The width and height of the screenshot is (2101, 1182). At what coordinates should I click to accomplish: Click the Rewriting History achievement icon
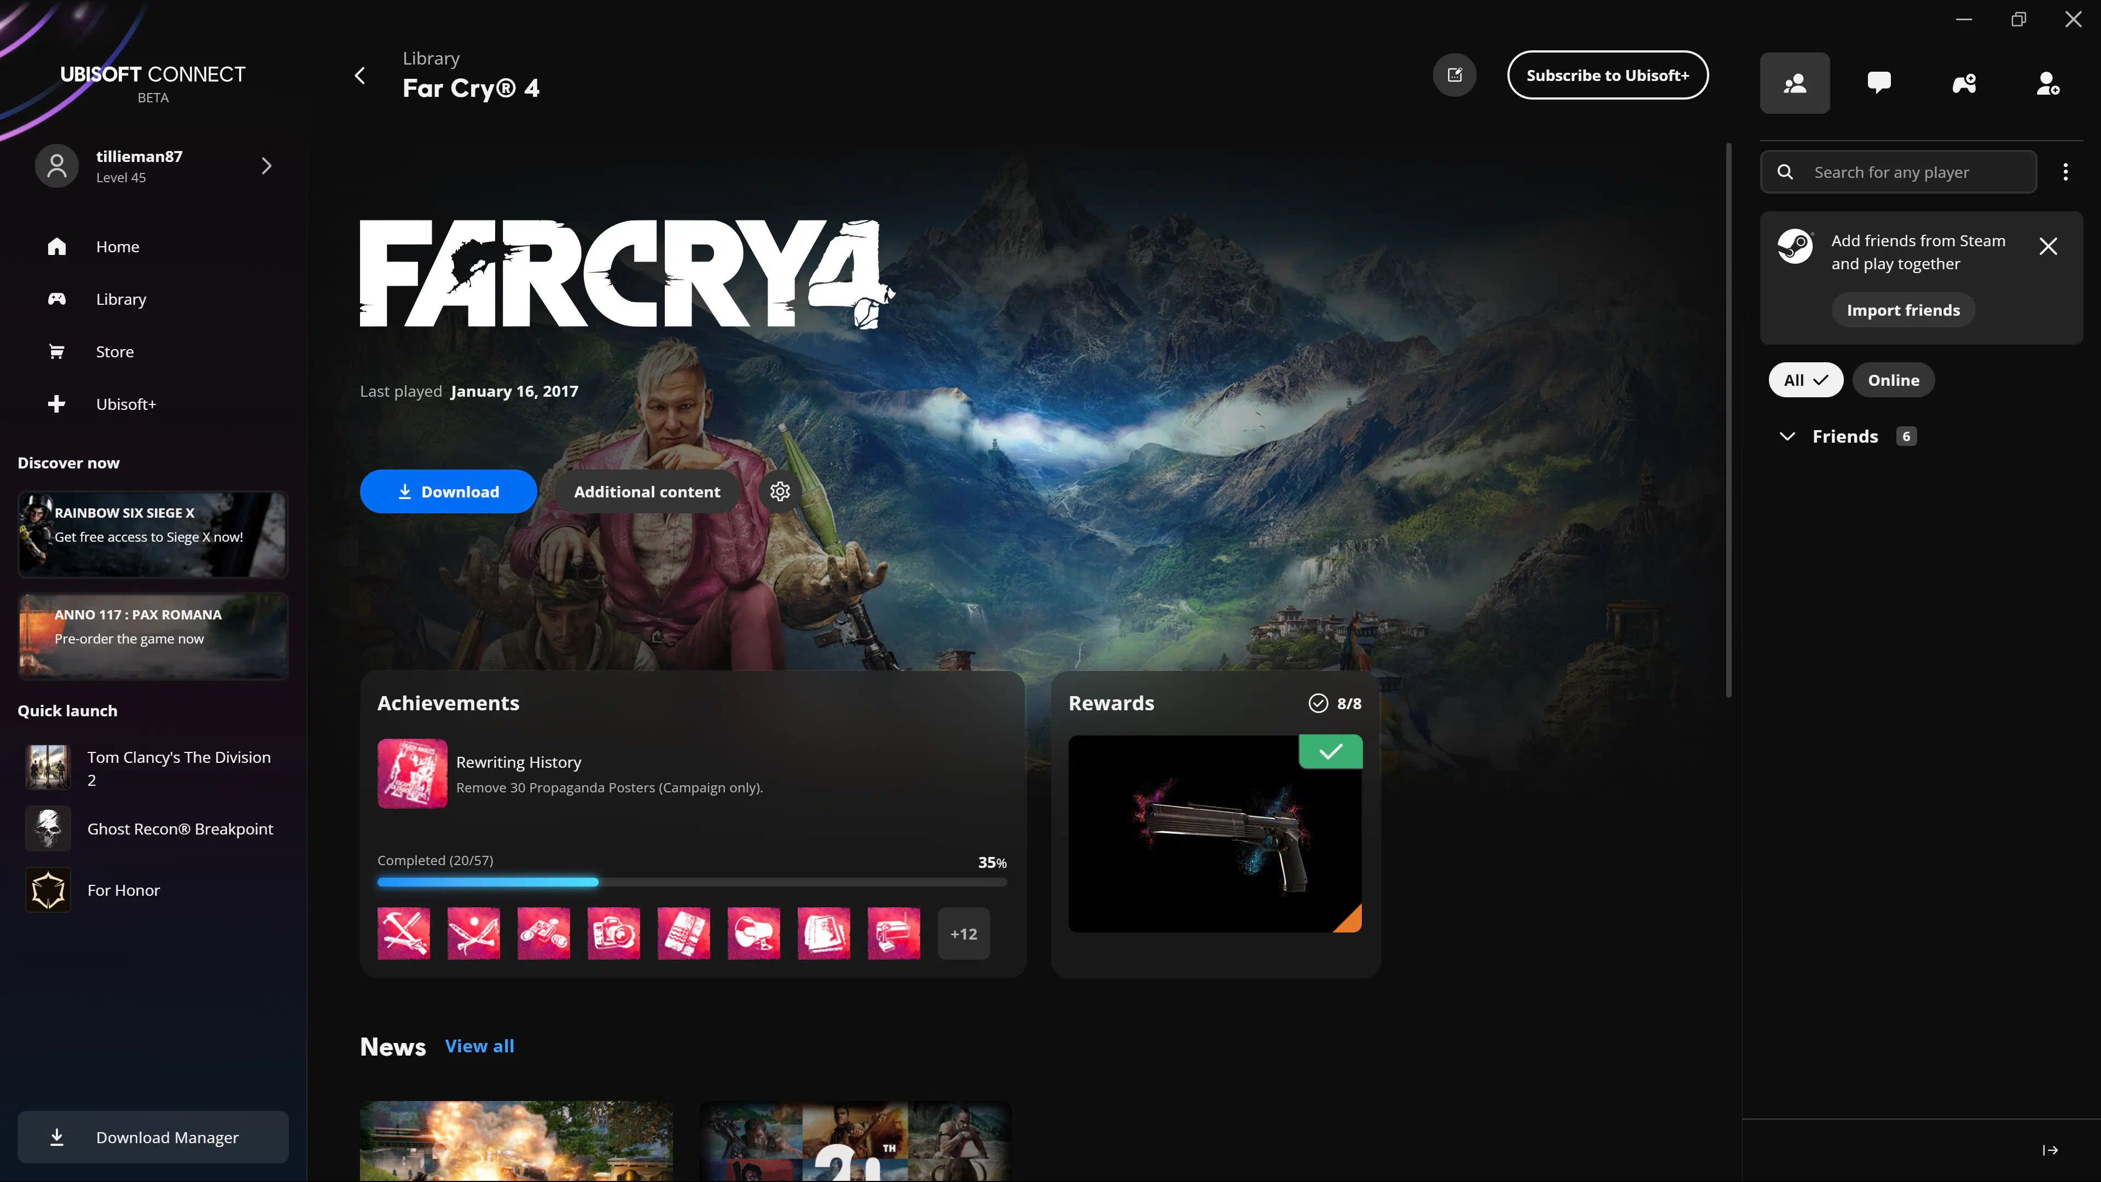[412, 773]
